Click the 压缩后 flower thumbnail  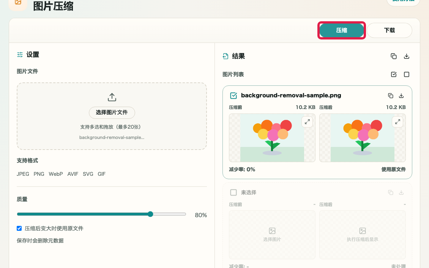pyautogui.click(x=362, y=138)
